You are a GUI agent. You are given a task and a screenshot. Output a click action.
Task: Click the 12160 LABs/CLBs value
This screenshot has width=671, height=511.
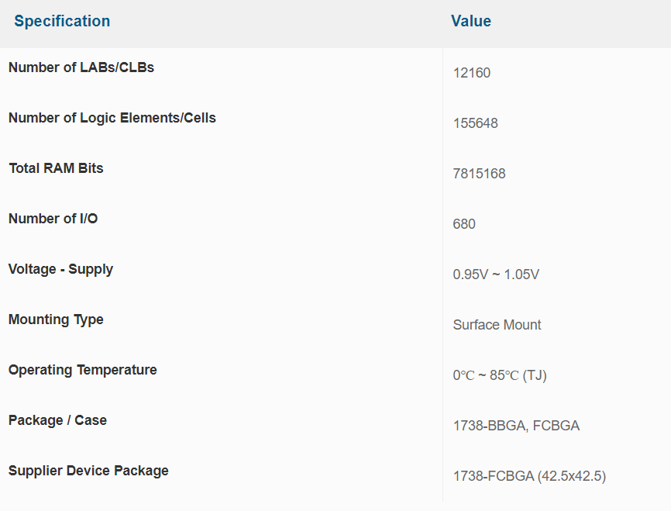click(x=472, y=73)
